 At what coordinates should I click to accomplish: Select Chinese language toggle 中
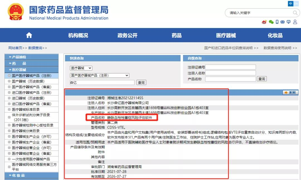291,4
